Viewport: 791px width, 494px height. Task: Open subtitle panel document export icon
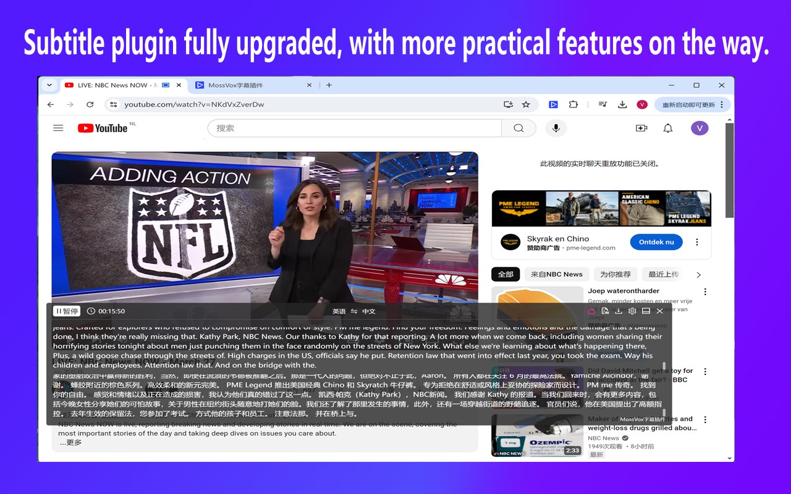pyautogui.click(x=605, y=311)
